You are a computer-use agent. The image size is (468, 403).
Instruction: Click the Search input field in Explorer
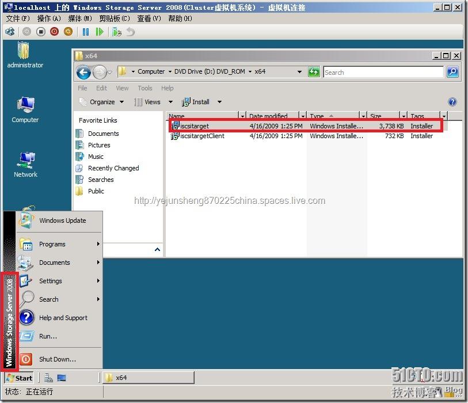383,72
